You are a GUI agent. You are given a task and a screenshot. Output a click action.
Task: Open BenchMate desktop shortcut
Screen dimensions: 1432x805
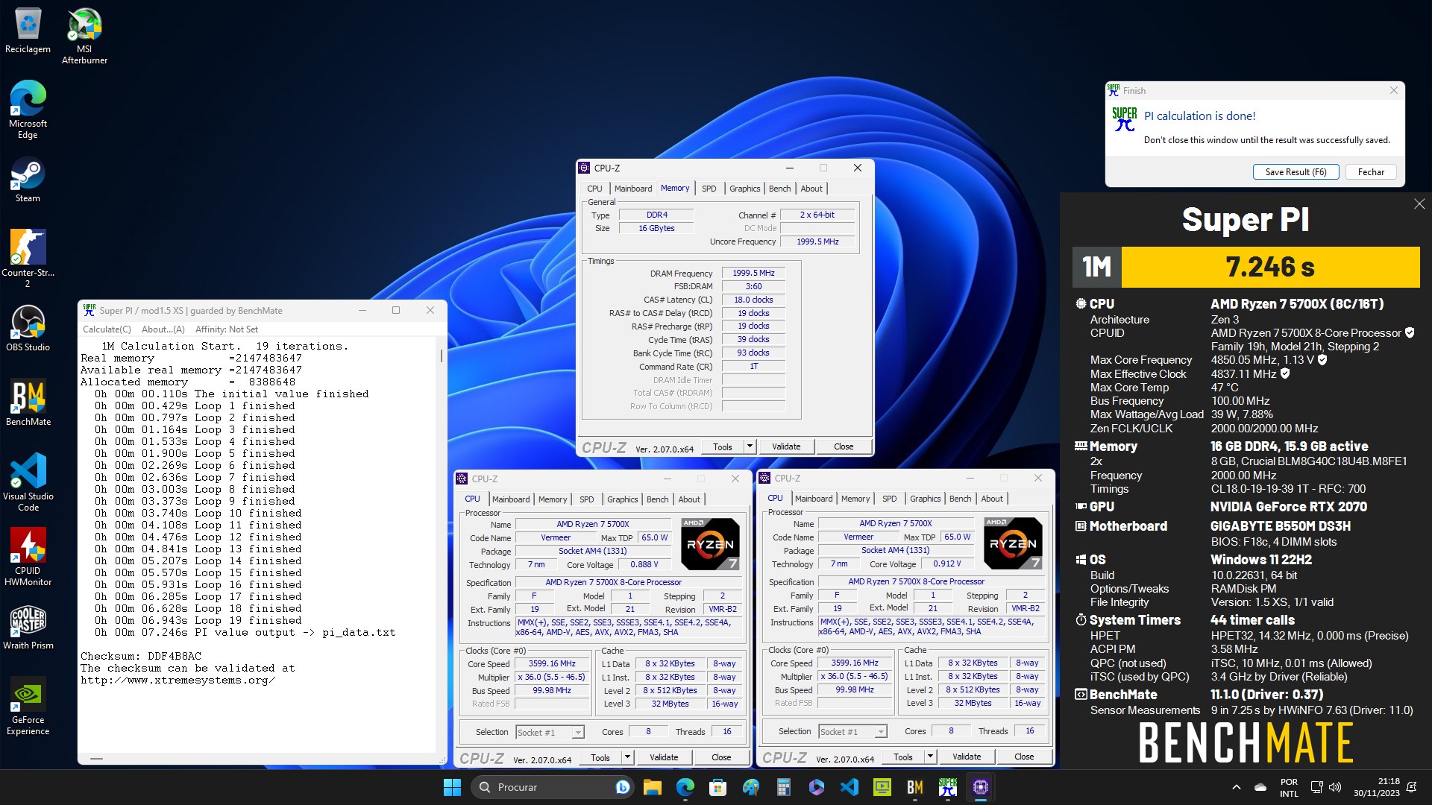coord(28,403)
